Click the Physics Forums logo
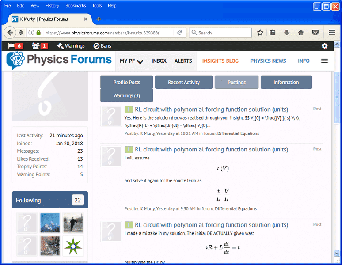The image size is (342, 265). (x=60, y=61)
